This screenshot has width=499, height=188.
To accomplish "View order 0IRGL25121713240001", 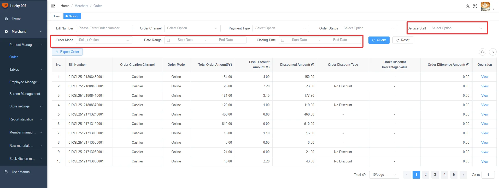I will point(485,114).
